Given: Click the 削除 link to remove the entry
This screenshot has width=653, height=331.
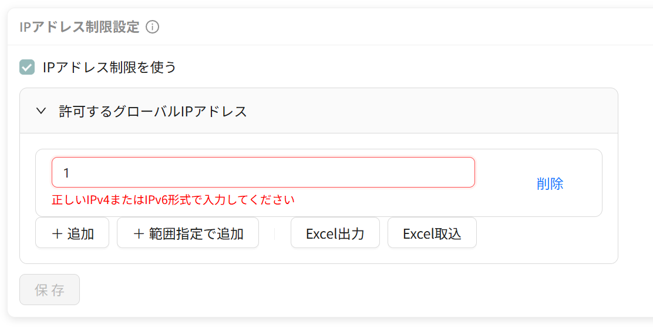Looking at the screenshot, I should point(550,183).
